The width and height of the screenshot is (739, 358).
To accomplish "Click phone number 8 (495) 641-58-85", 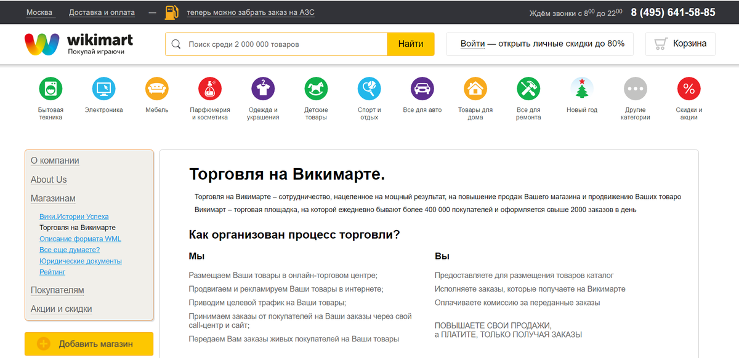I will coord(673,12).
